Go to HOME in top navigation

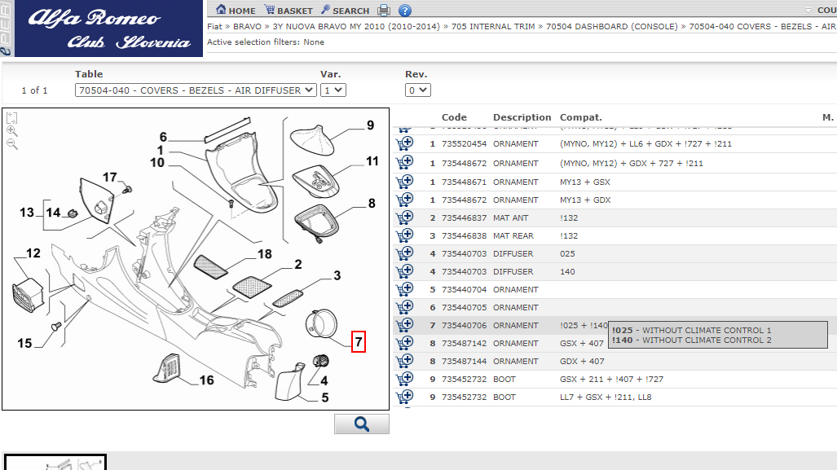[x=236, y=10]
